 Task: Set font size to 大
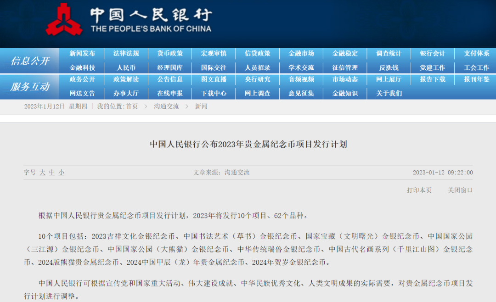(42, 173)
